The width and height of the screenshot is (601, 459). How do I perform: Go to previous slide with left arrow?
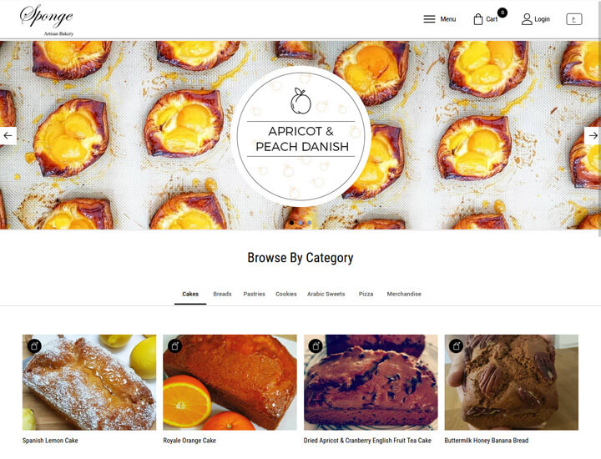click(x=8, y=136)
